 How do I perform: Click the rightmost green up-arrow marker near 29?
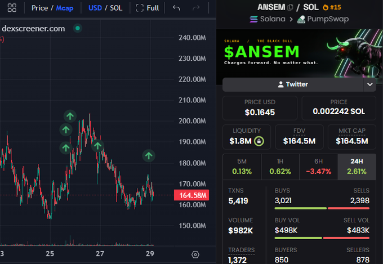point(149,155)
